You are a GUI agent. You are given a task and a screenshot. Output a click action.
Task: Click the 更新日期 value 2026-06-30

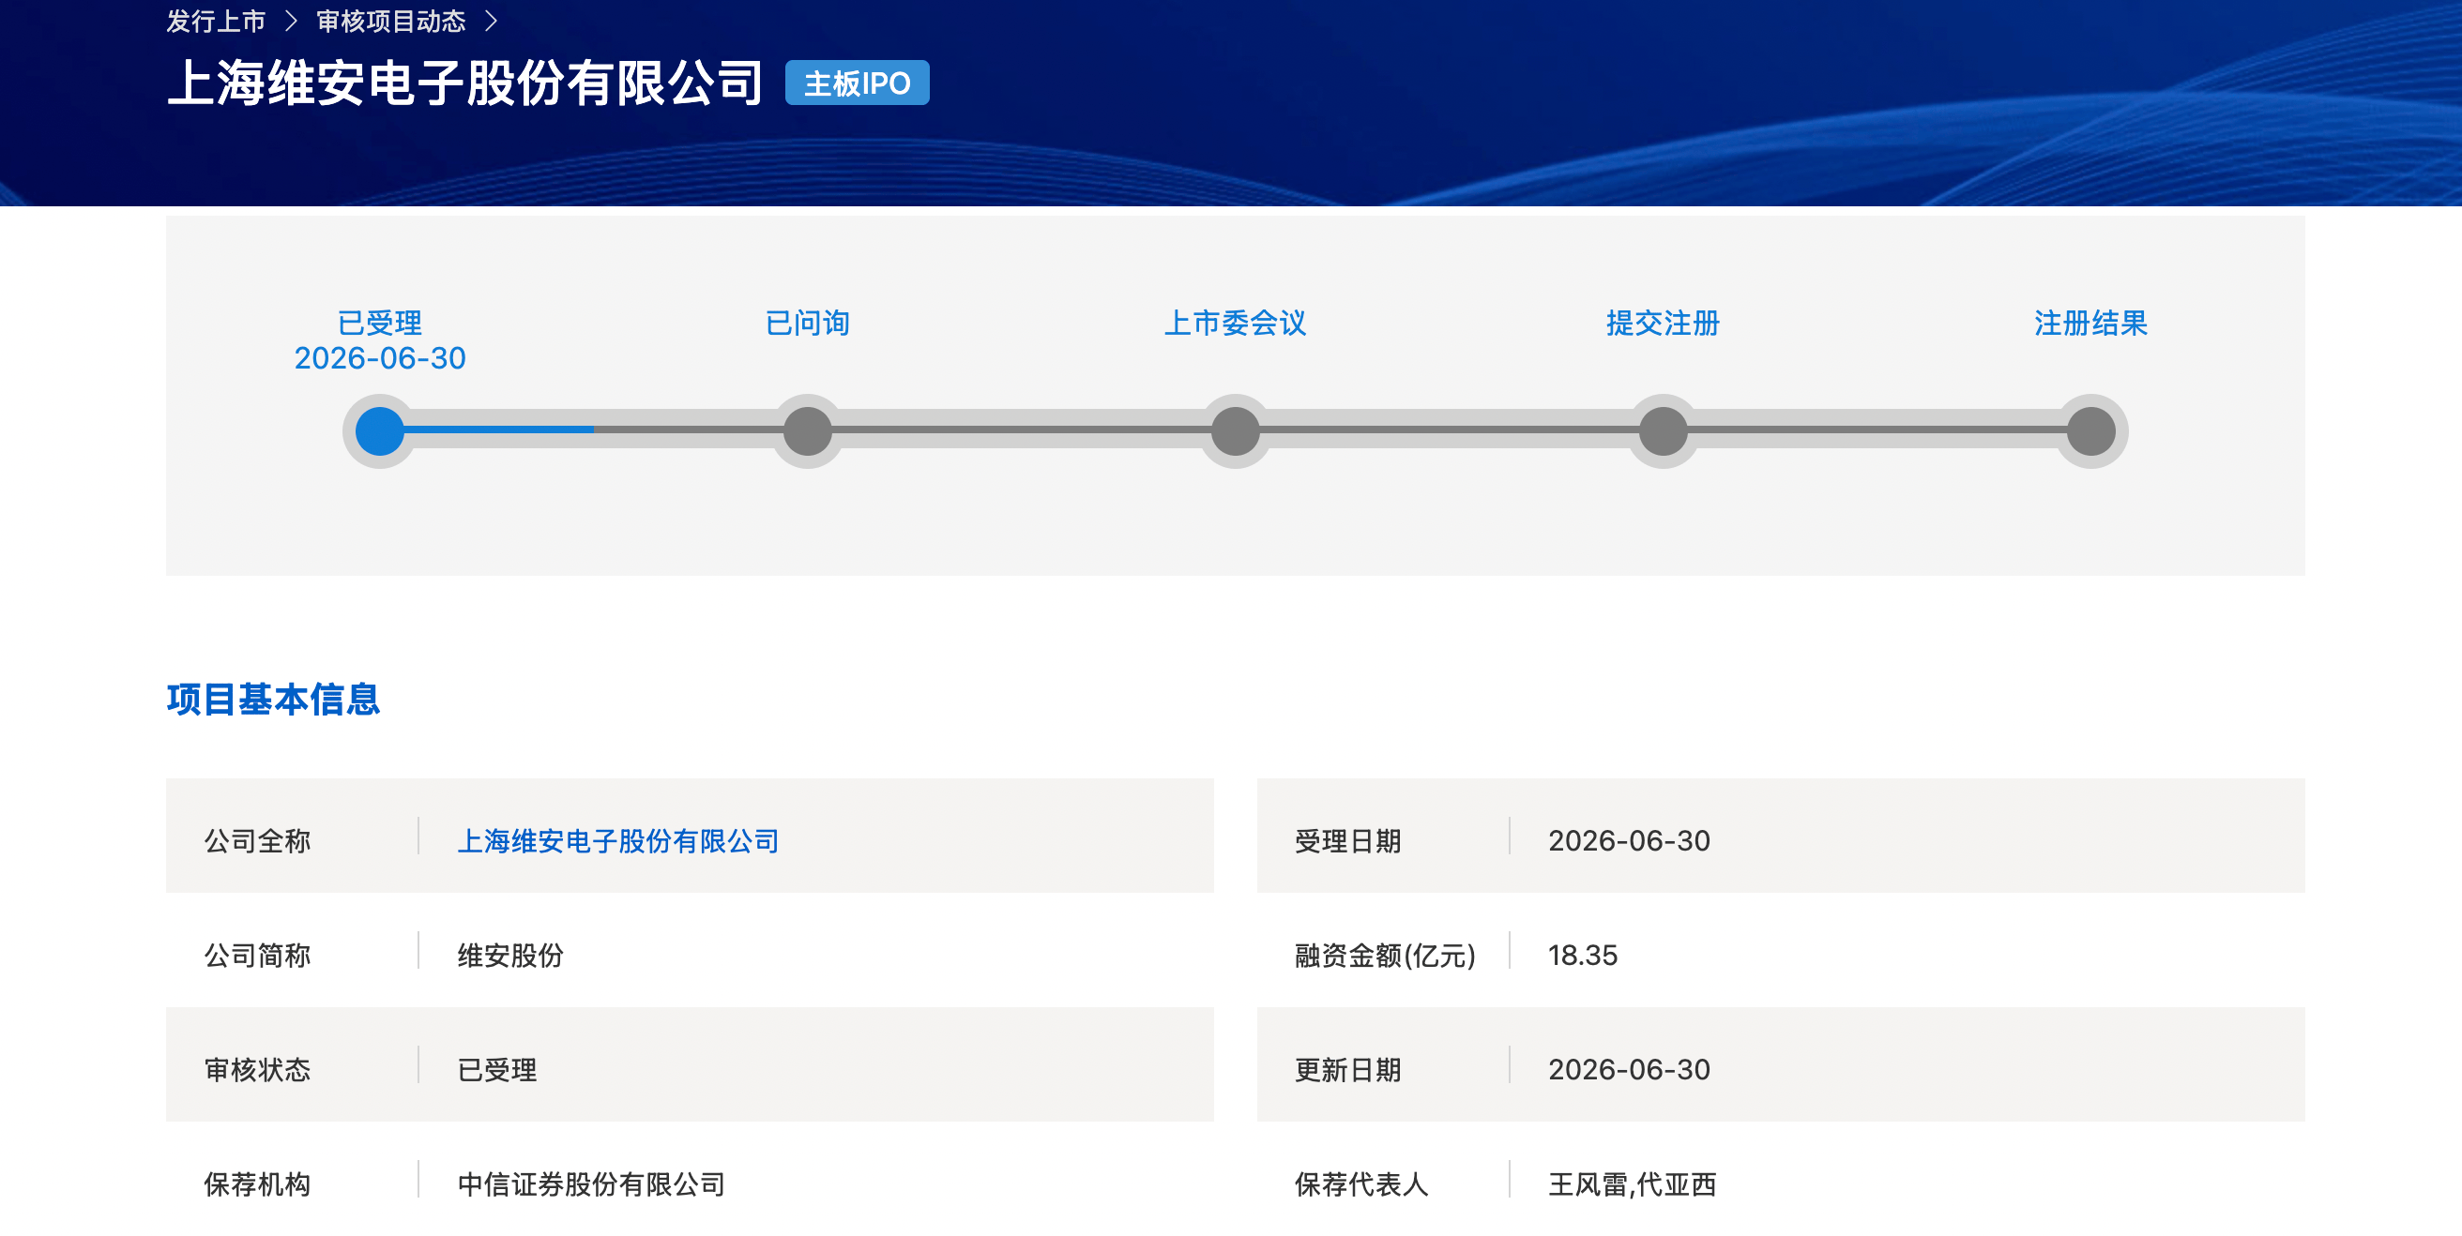(1630, 1070)
